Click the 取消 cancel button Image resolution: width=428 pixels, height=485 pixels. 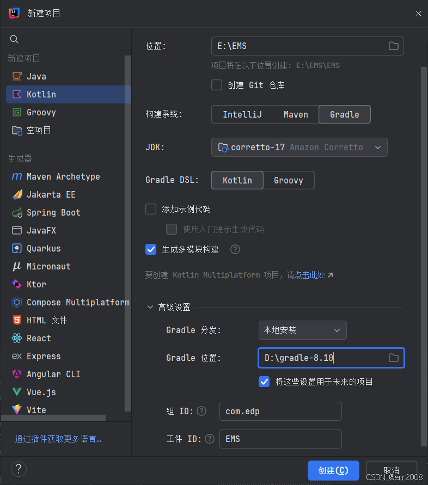pyautogui.click(x=392, y=470)
